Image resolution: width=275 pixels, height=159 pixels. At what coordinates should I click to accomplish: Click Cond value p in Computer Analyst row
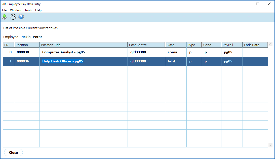[x=212, y=52]
